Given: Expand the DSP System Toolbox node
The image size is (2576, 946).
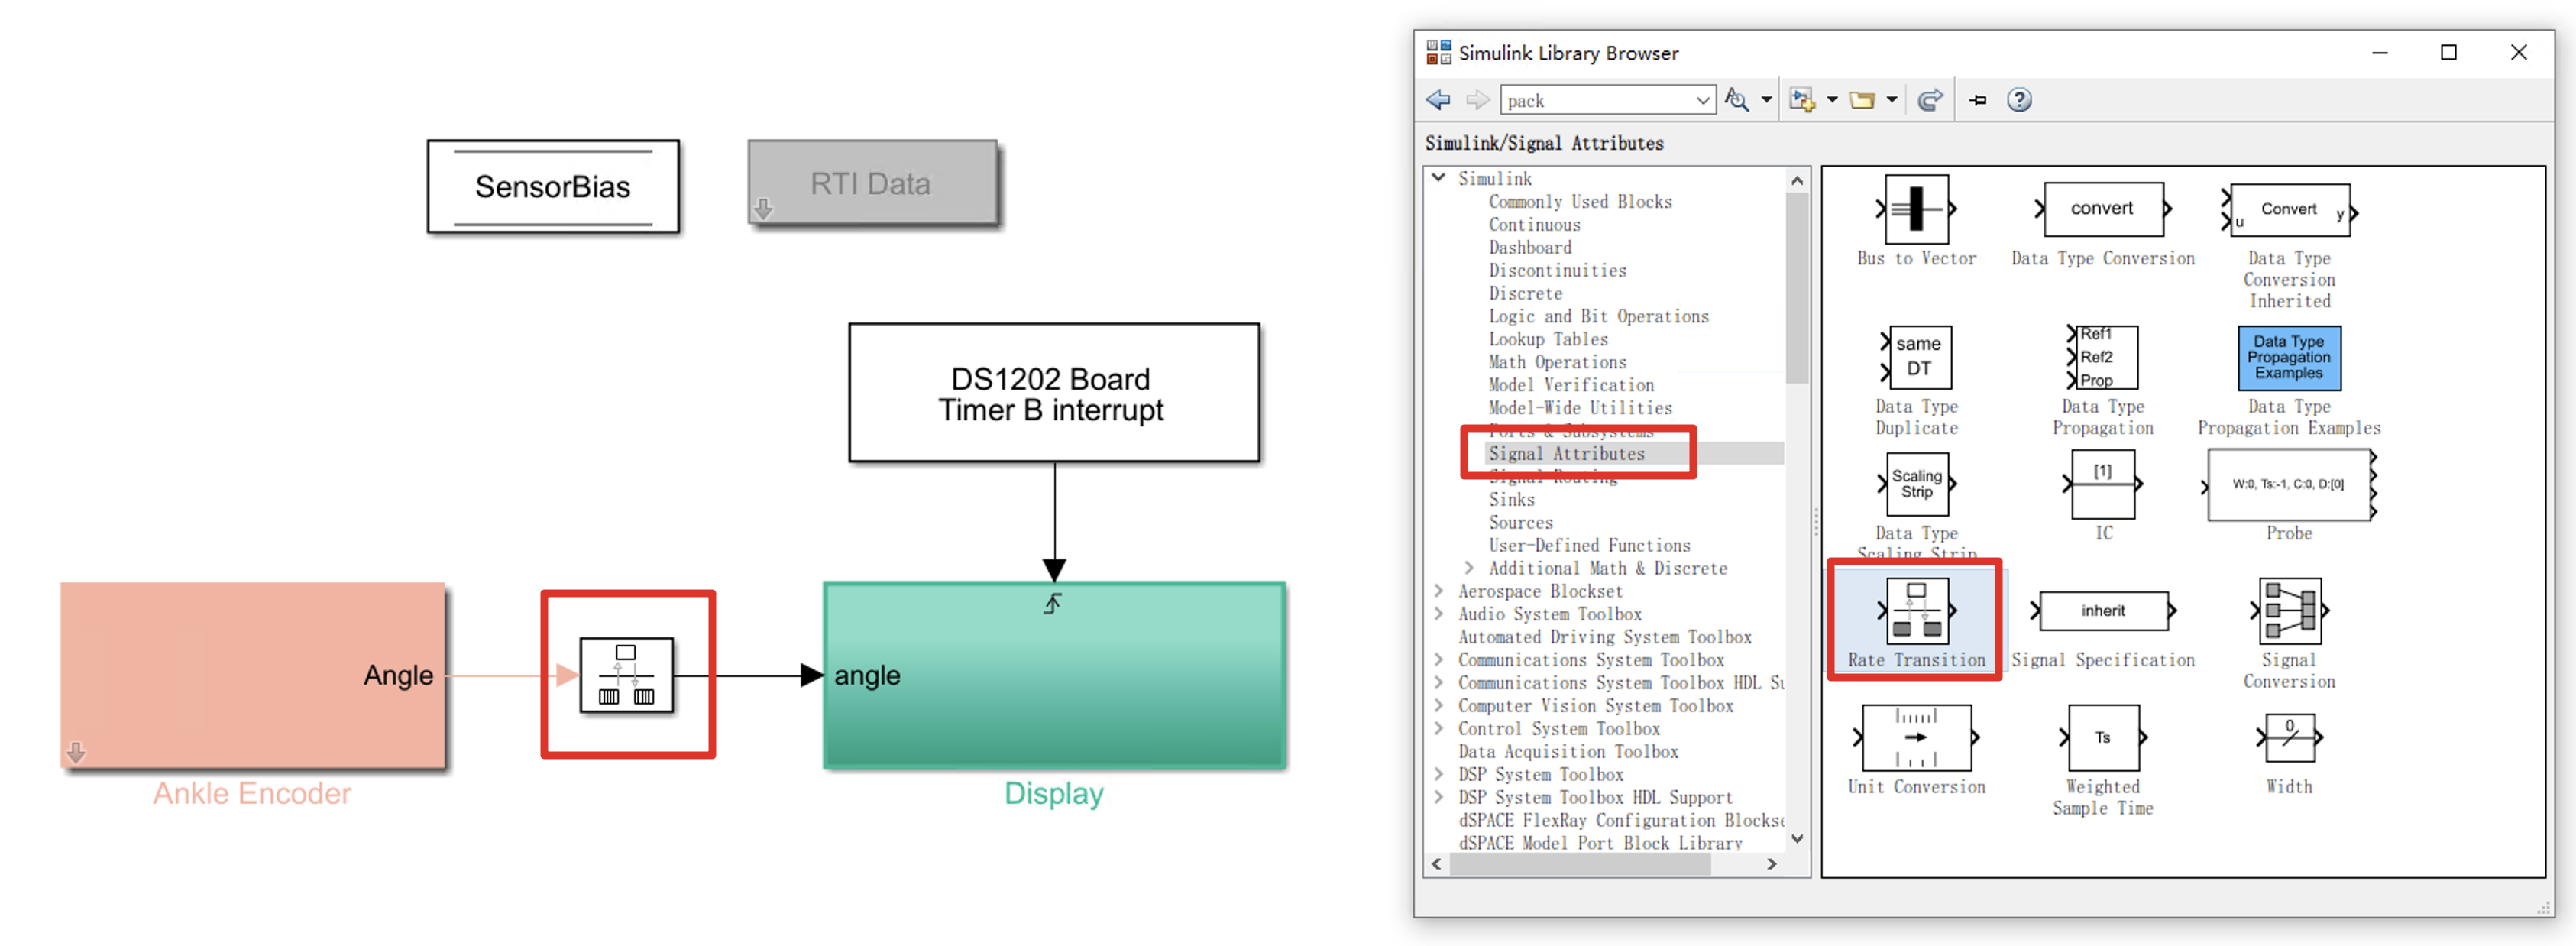Looking at the screenshot, I should pyautogui.click(x=1438, y=774).
